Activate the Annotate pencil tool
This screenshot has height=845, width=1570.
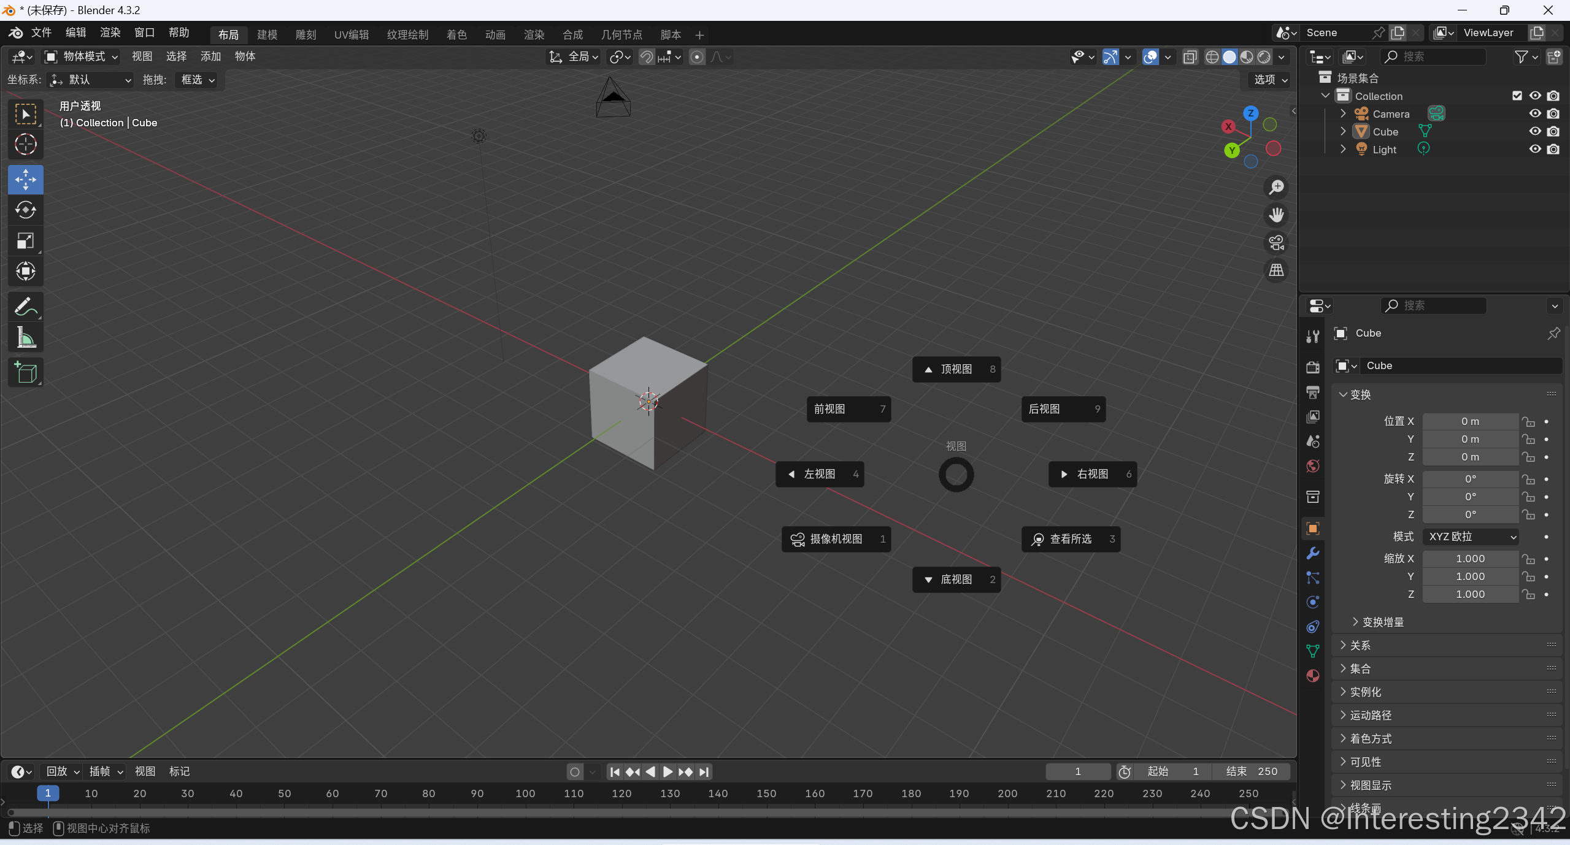(25, 306)
